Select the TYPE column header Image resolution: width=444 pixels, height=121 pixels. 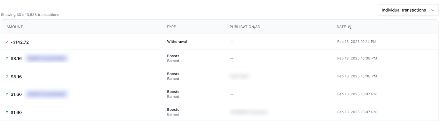(171, 27)
